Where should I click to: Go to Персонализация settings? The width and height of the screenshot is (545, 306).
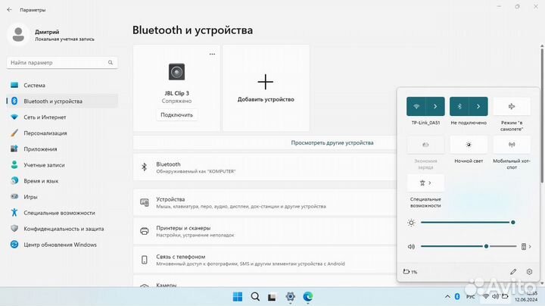62,133
